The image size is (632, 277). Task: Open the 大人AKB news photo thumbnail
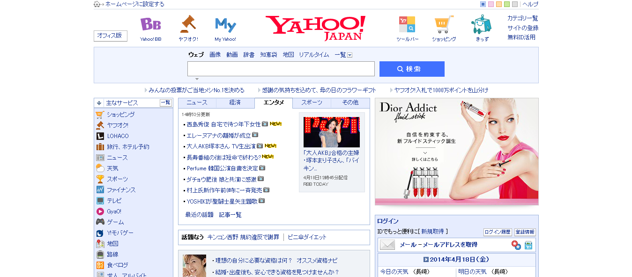332,132
